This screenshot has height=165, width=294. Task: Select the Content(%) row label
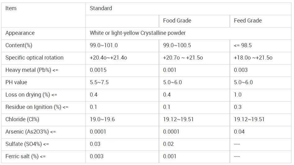(x=43, y=46)
